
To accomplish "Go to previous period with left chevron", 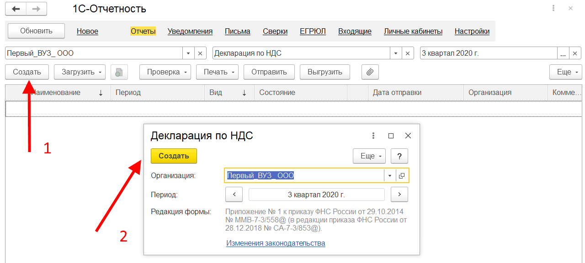I will (234, 194).
